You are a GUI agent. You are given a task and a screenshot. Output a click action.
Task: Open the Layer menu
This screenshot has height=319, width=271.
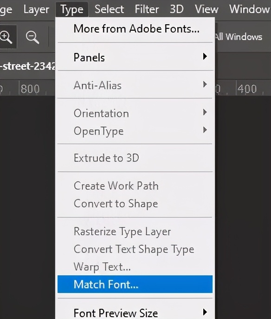point(36,9)
